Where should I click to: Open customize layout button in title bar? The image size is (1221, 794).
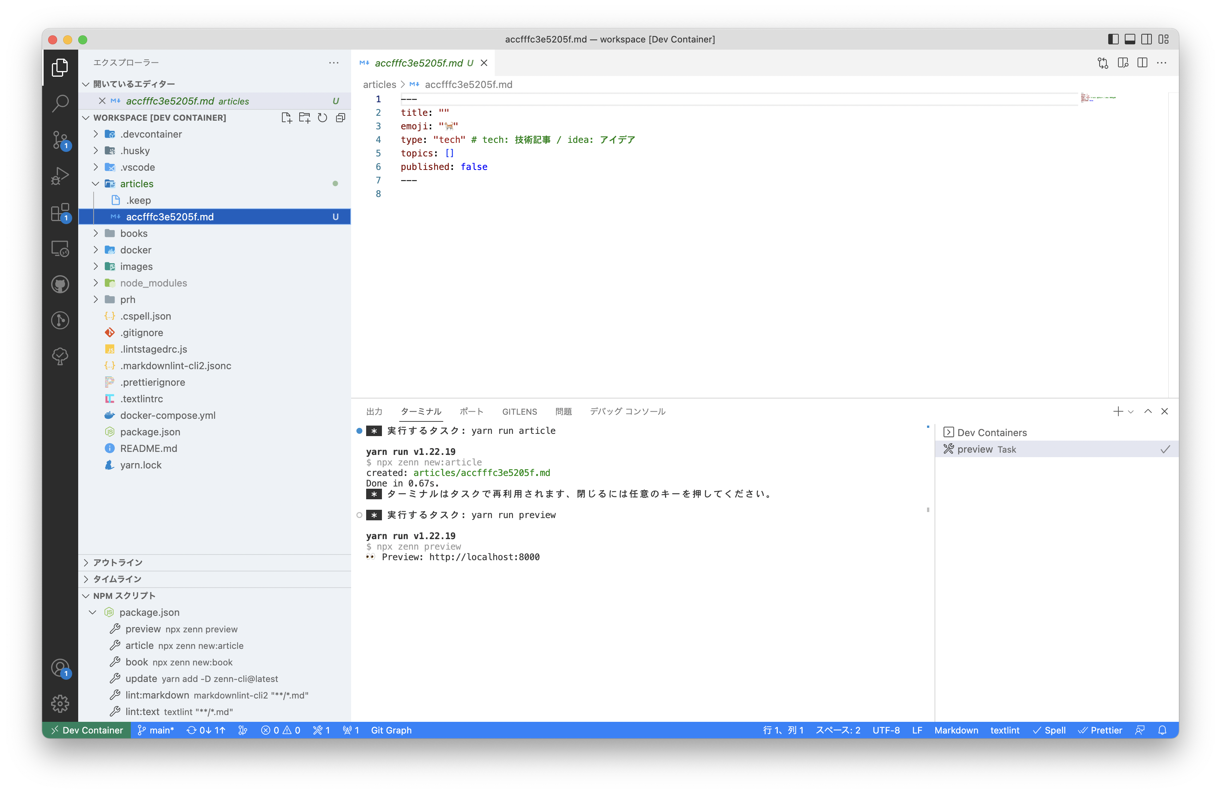tap(1163, 39)
